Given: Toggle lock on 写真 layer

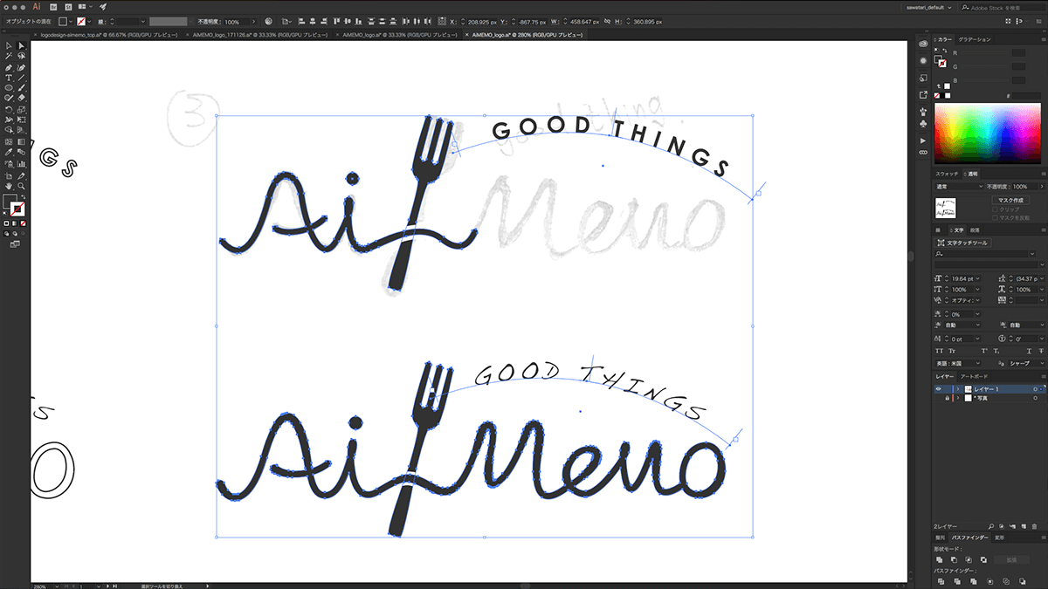Looking at the screenshot, I should (x=947, y=398).
